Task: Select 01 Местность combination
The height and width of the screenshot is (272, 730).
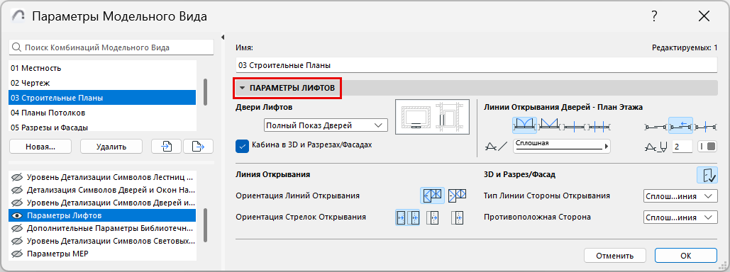Action: tap(102, 68)
